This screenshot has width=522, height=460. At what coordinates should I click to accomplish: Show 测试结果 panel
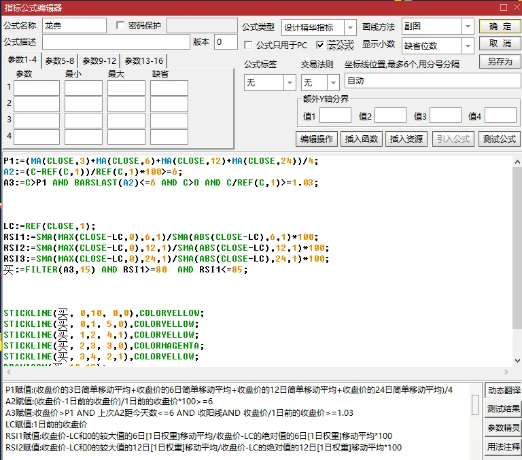click(504, 409)
